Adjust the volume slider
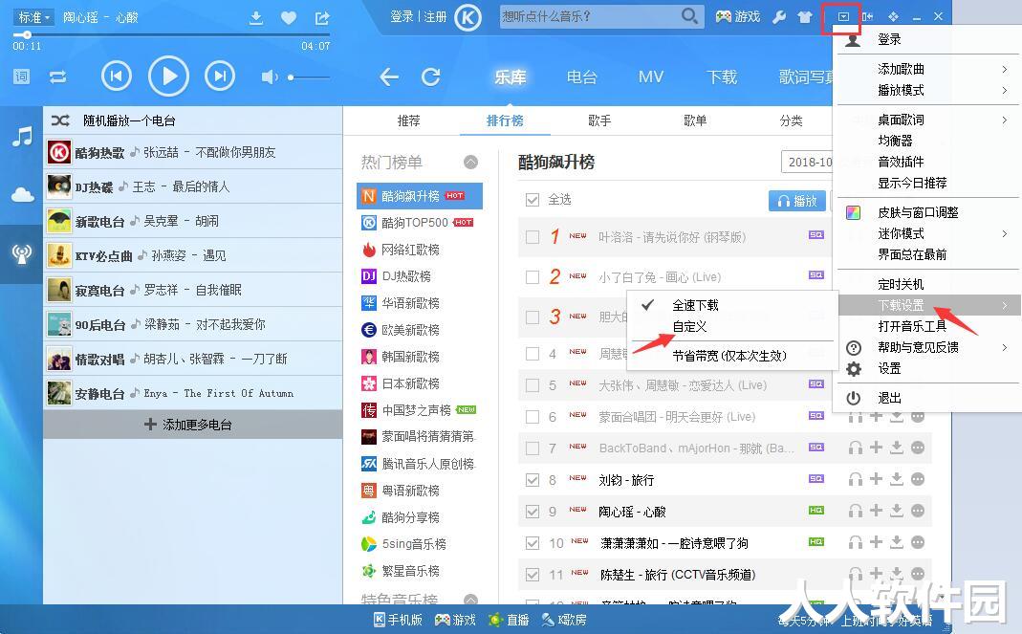Viewport: 1022px width, 634px height. (309, 77)
